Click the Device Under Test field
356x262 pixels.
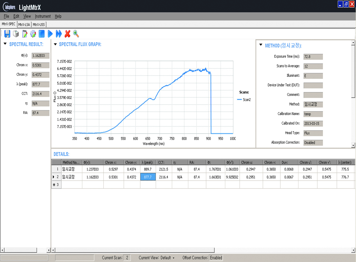coord(313,85)
